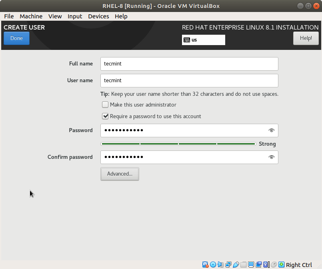Select the us keyboard layout indicator
This screenshot has height=269, width=322.
203,40
